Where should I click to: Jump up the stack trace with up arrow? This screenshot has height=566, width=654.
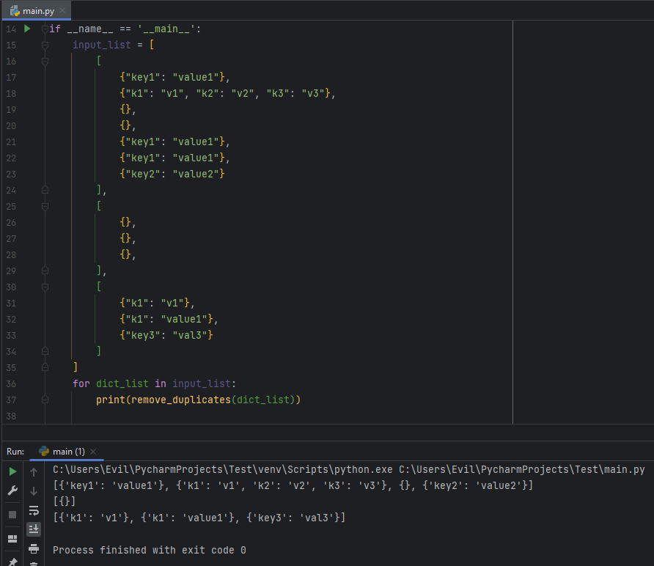[x=34, y=471]
